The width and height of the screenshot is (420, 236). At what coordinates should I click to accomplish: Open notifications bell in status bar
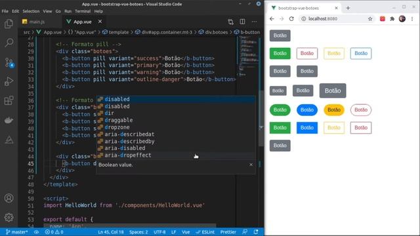click(256, 232)
